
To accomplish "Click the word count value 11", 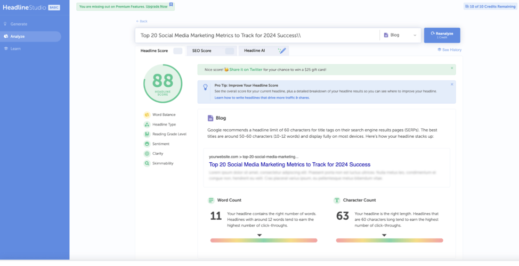I will point(216,216).
